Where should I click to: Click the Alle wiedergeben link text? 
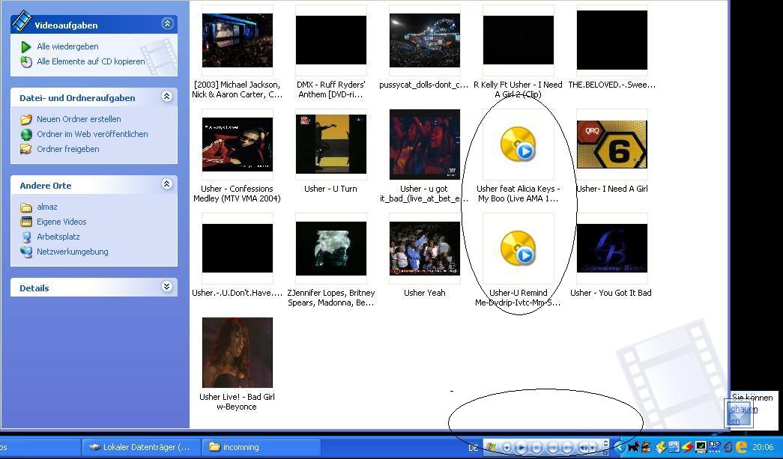pyautogui.click(x=67, y=46)
